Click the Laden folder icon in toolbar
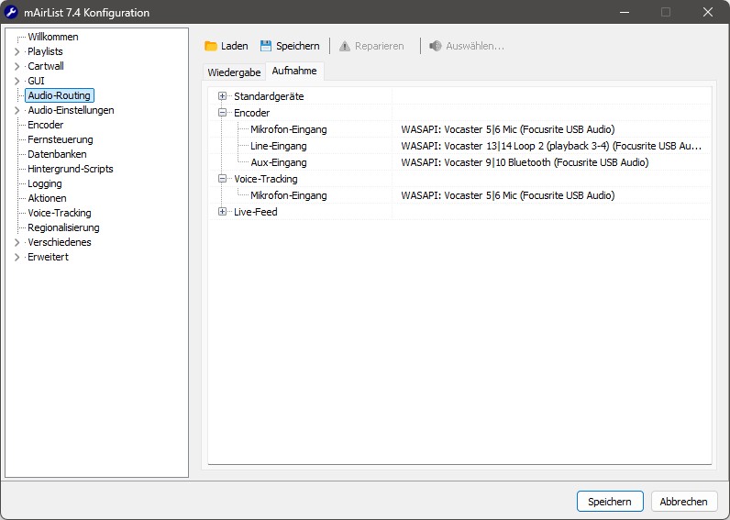 point(211,46)
